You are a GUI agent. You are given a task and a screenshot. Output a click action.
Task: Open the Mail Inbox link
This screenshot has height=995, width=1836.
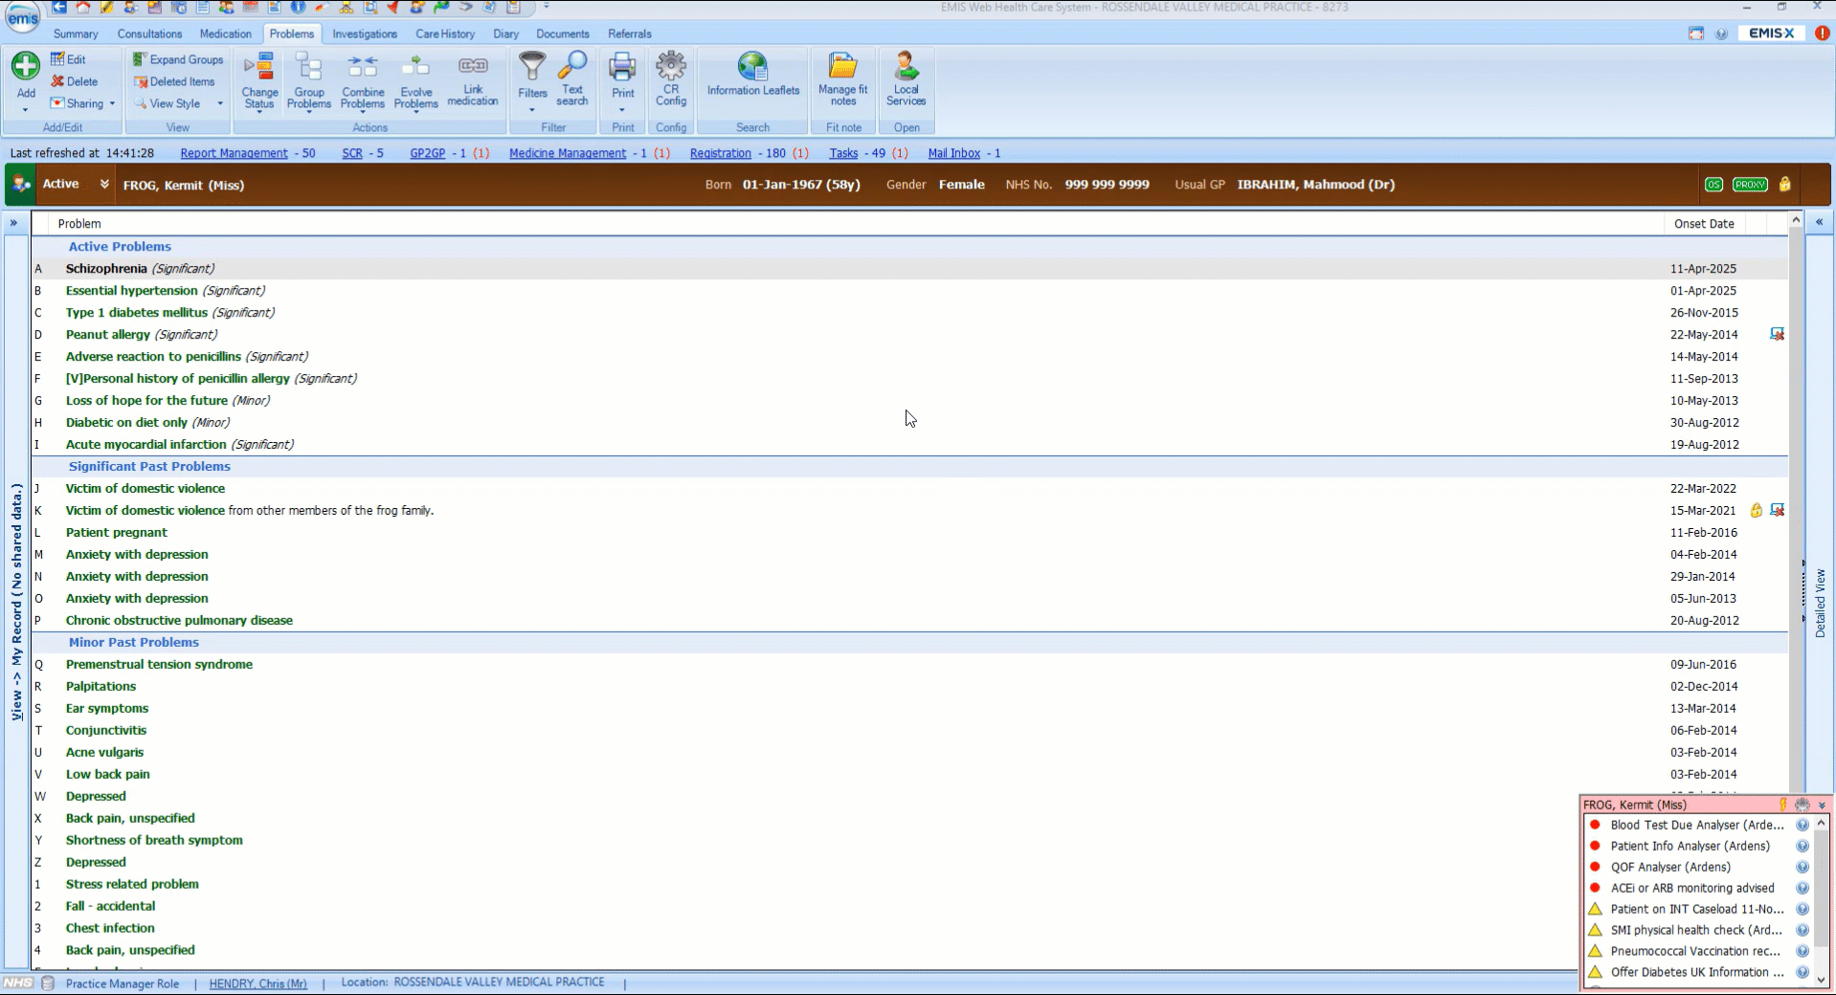click(x=954, y=153)
